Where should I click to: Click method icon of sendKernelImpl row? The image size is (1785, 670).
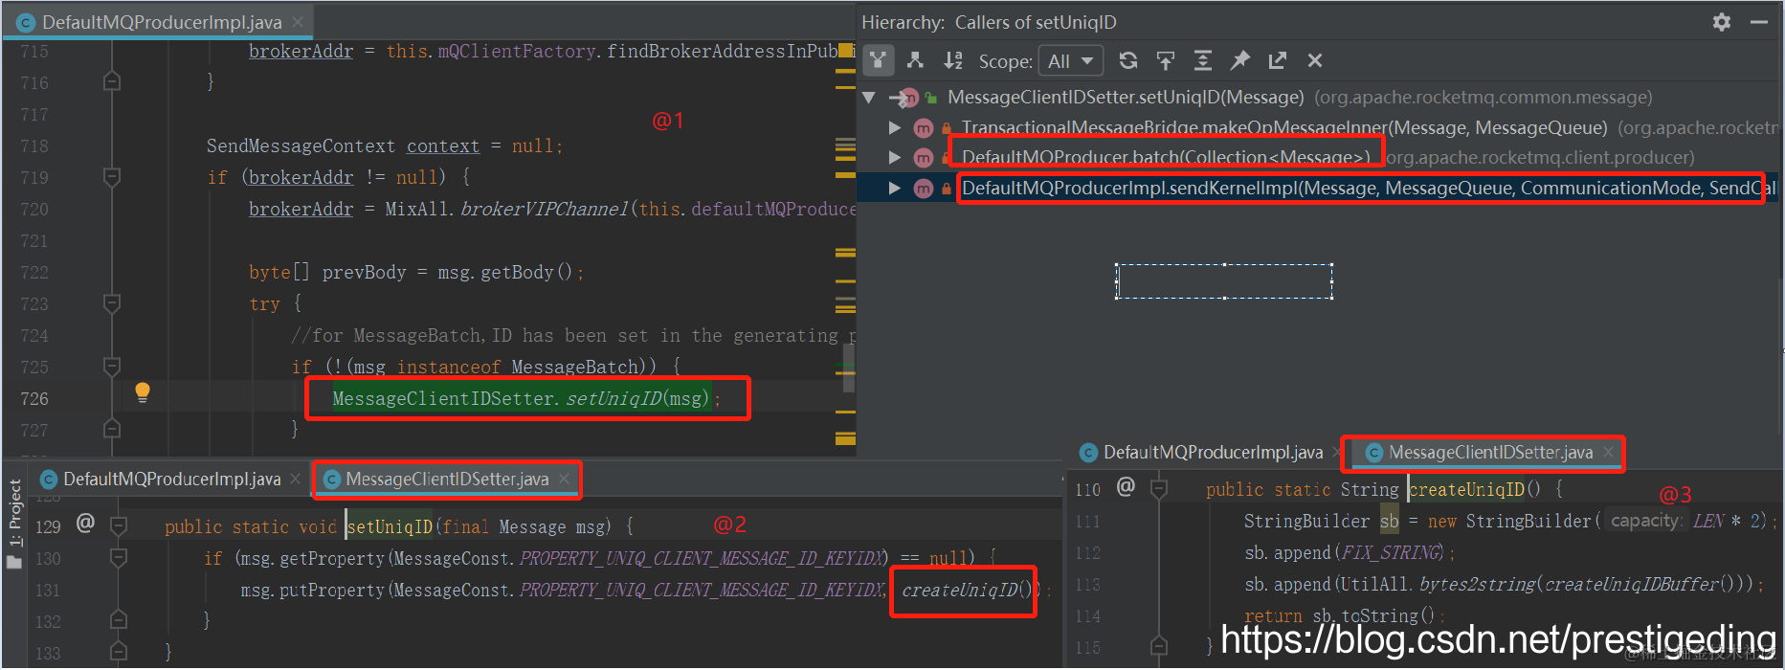click(924, 189)
